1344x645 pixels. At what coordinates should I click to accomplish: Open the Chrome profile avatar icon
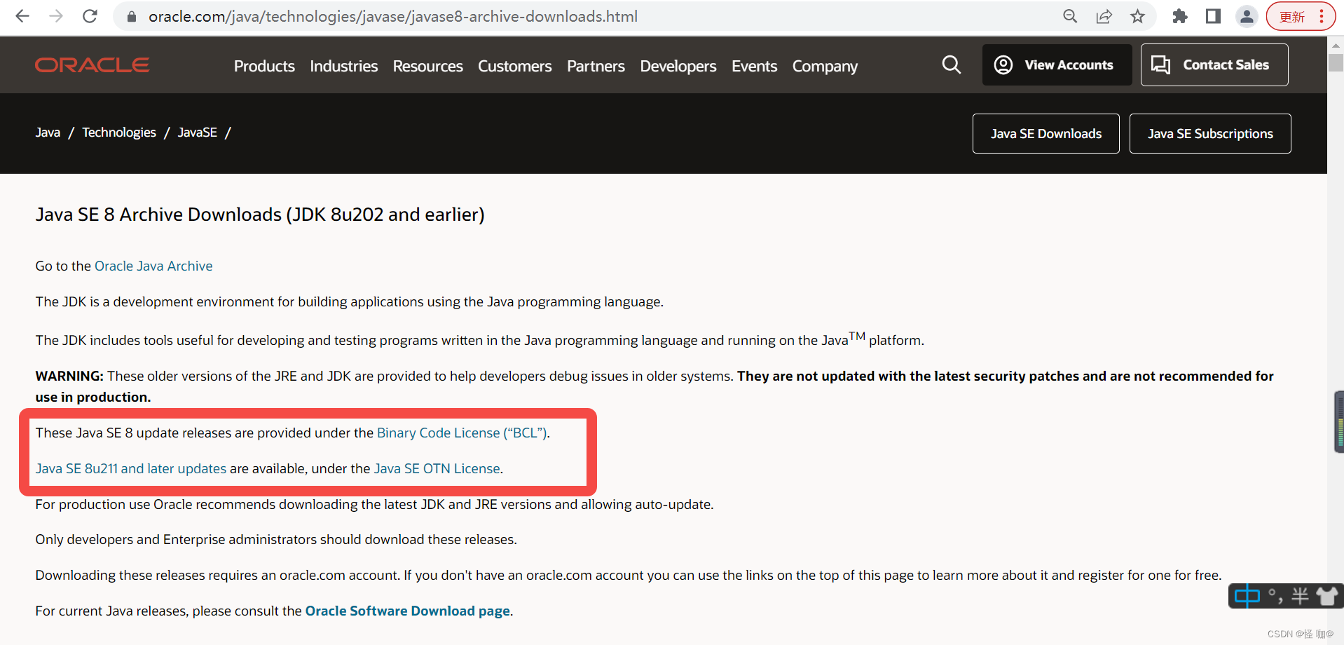click(1247, 16)
